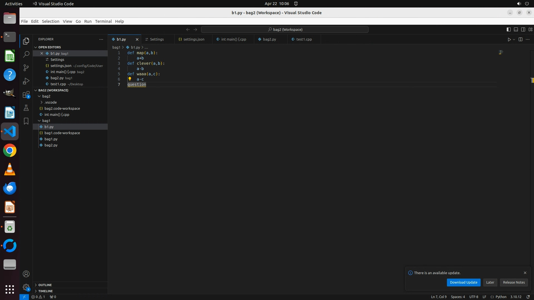Click the Download Update button

pos(463,282)
